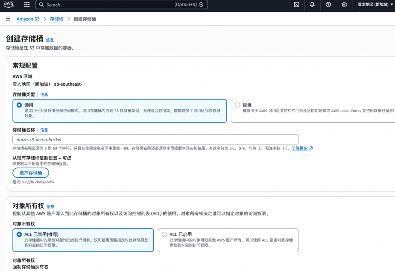
Task: Open the notifications bell
Action: coord(312,5)
